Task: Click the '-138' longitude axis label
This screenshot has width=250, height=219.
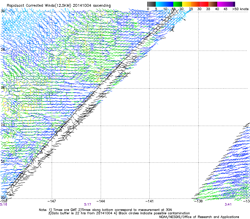Action: (x=199, y=201)
